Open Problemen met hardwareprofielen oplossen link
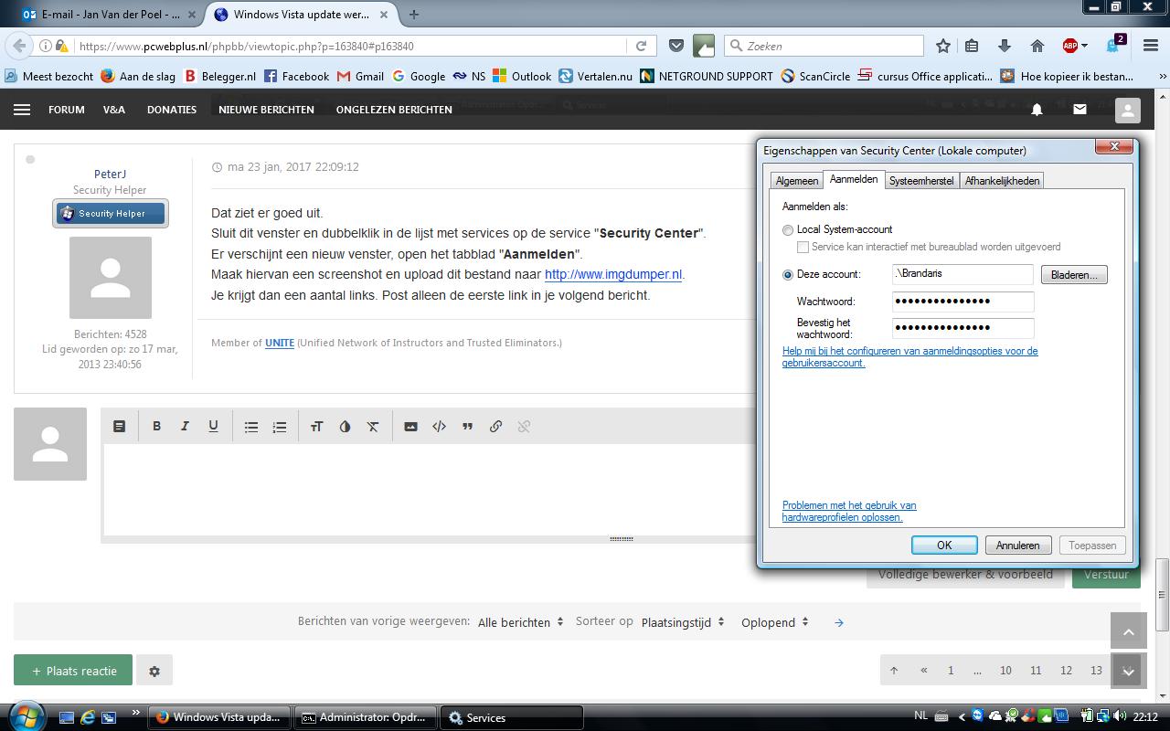 [849, 512]
